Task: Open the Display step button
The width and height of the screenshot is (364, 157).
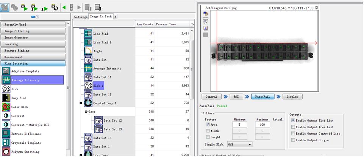Action: point(292,97)
